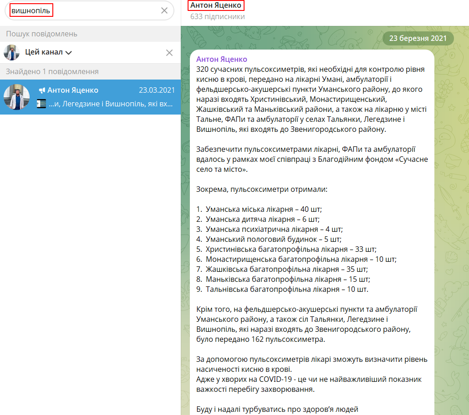Screen dimensions: 469x415
Task: Click the '23 березня 2021' date badge
Action: (x=418, y=39)
